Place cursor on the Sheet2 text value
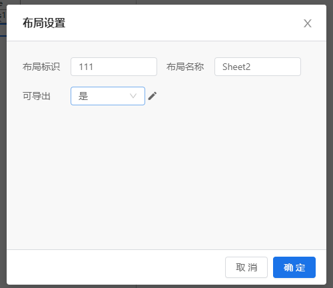333x288 pixels. pyautogui.click(x=236, y=67)
